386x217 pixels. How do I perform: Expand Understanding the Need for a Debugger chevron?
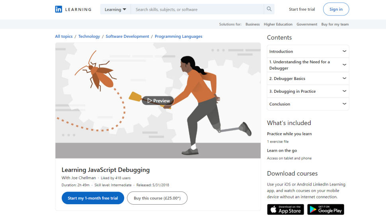point(344,65)
